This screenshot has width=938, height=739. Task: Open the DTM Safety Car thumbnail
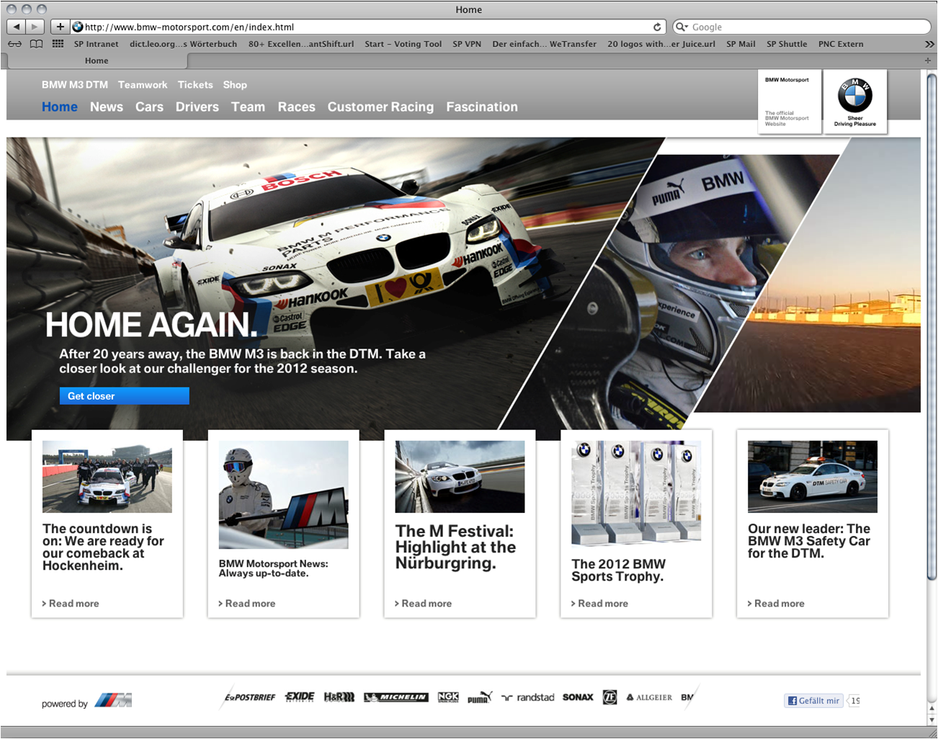point(812,477)
